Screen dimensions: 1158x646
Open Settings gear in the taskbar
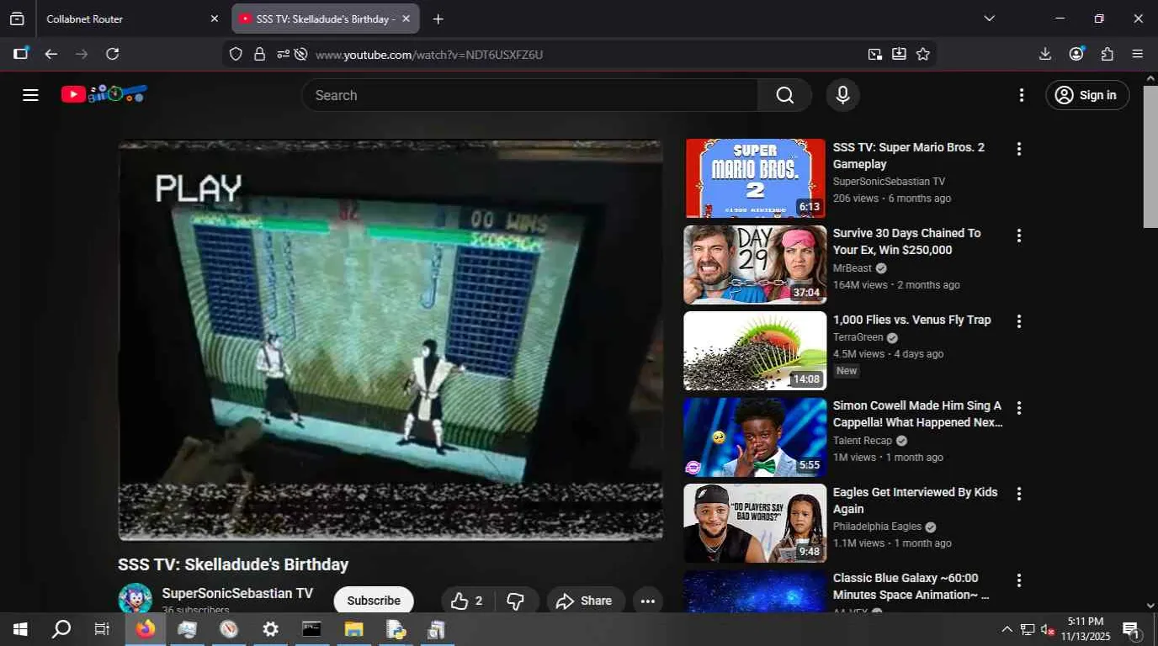(270, 629)
